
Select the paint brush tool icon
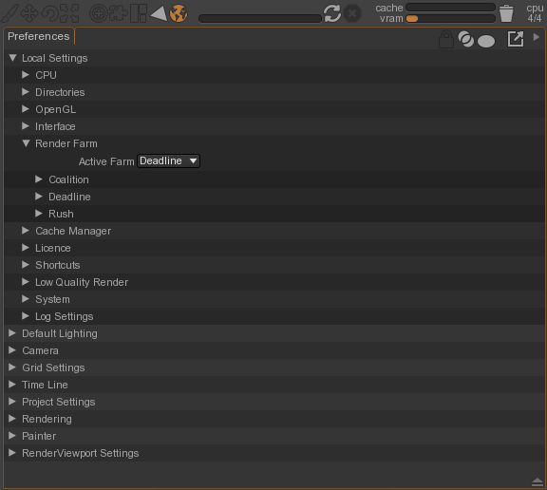pyautogui.click(x=9, y=14)
